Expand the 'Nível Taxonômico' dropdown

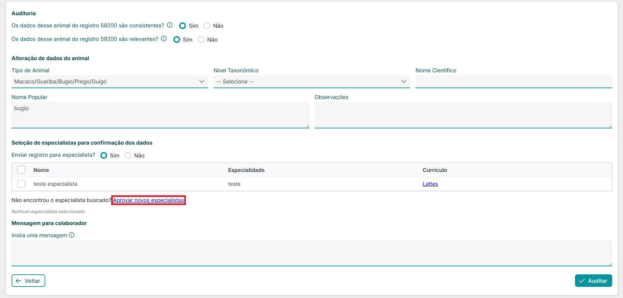point(311,82)
